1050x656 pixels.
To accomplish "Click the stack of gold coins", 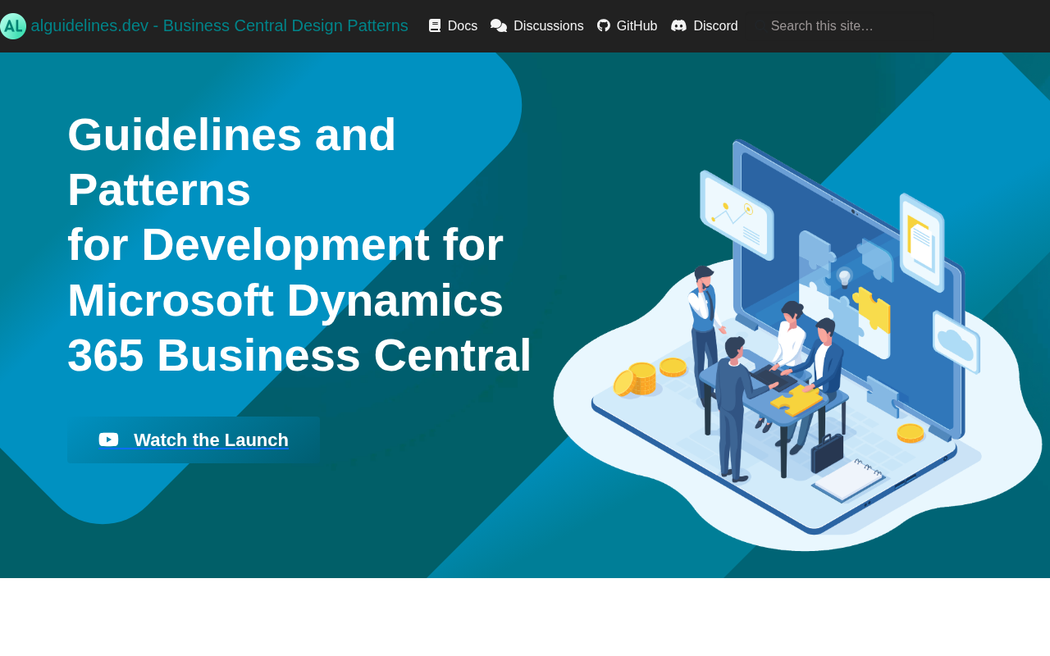I will (642, 378).
